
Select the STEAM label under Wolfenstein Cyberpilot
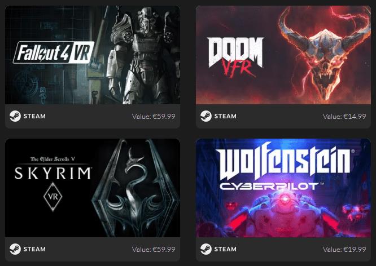(225, 249)
